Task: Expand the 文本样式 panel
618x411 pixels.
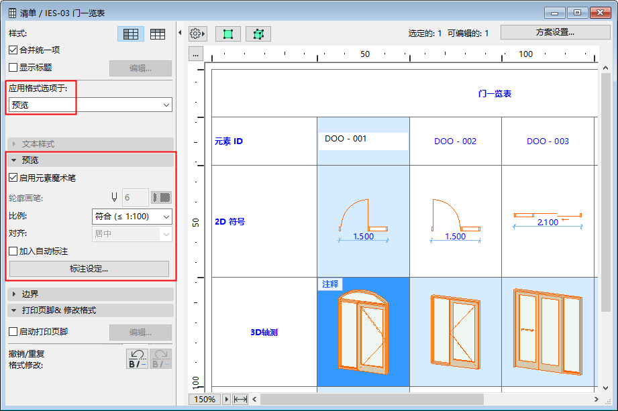Action: (x=91, y=144)
